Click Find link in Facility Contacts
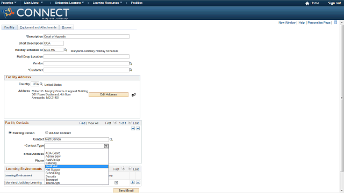 tap(82, 123)
